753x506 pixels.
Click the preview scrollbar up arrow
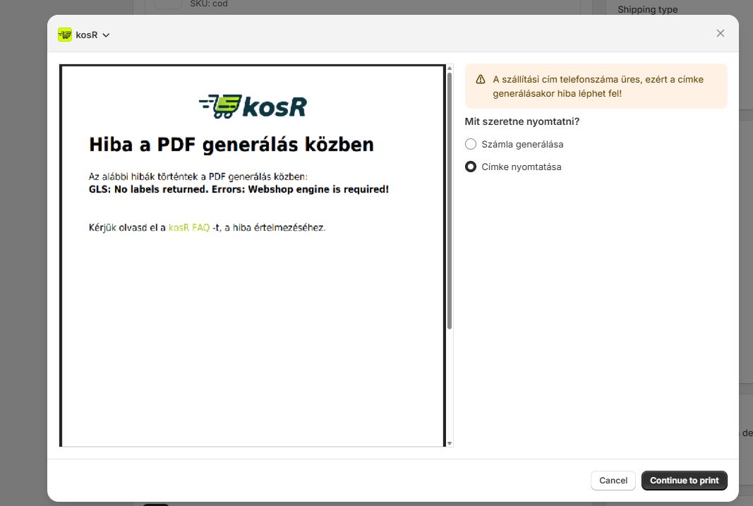pyautogui.click(x=450, y=68)
